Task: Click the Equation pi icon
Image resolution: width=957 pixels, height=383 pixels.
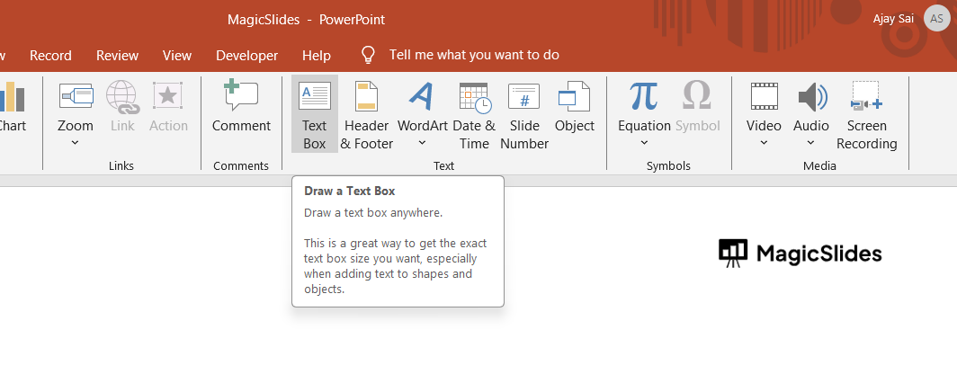Action: point(644,96)
